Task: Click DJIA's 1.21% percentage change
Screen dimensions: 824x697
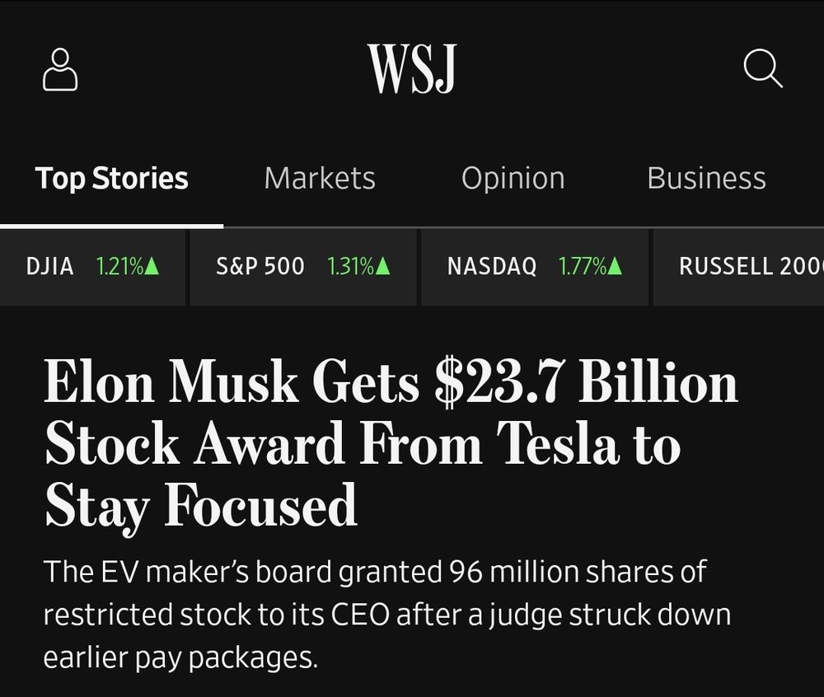Action: 121,266
